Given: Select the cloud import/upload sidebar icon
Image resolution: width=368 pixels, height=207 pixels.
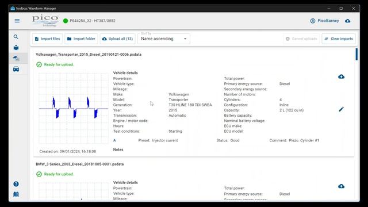Looking at the screenshot, I should [16, 58].
